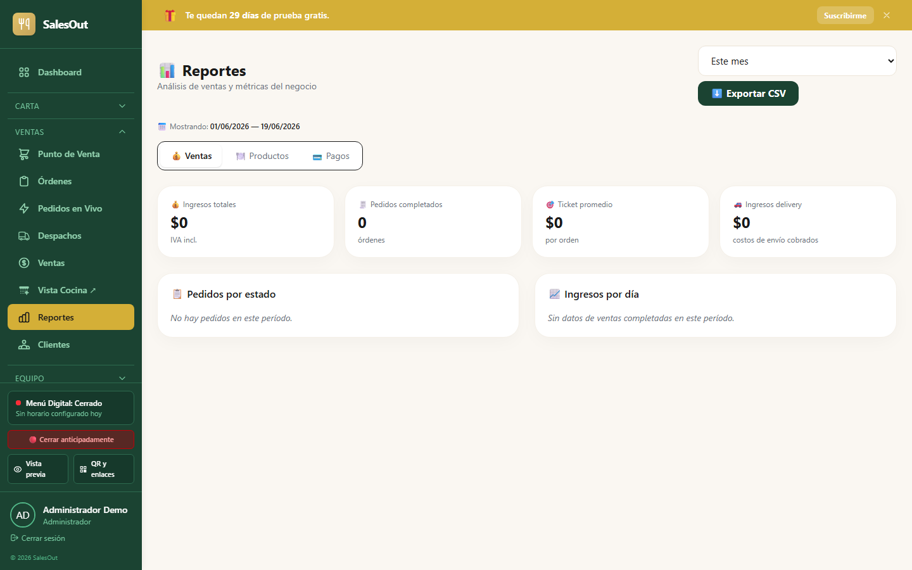The image size is (912, 570).
Task: Click the Reportes bar-chart sidebar icon
Action: click(x=24, y=317)
